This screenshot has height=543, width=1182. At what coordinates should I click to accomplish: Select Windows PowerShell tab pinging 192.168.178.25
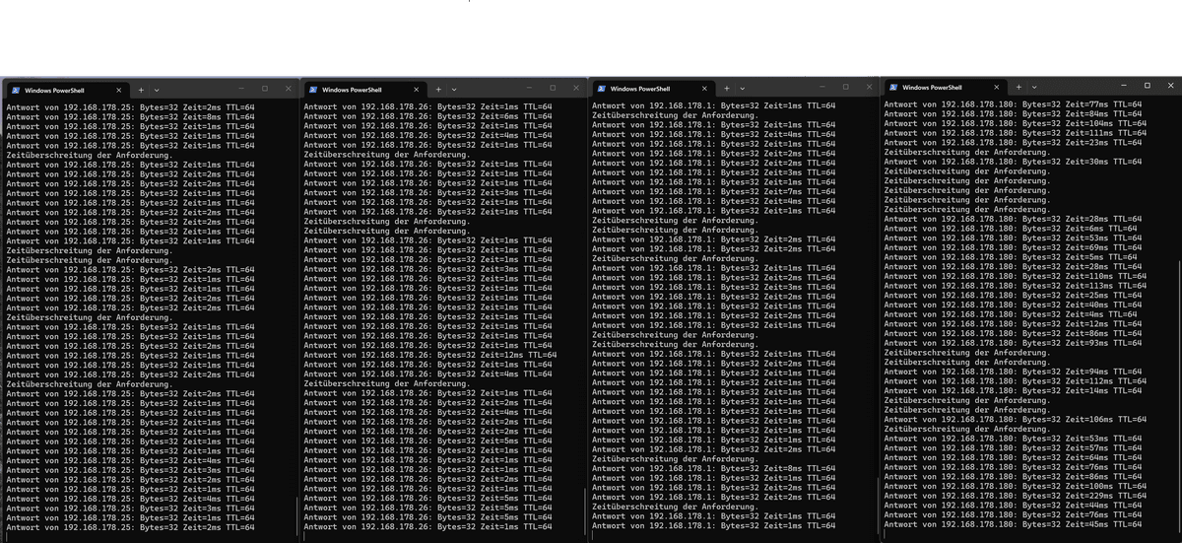pyautogui.click(x=67, y=90)
